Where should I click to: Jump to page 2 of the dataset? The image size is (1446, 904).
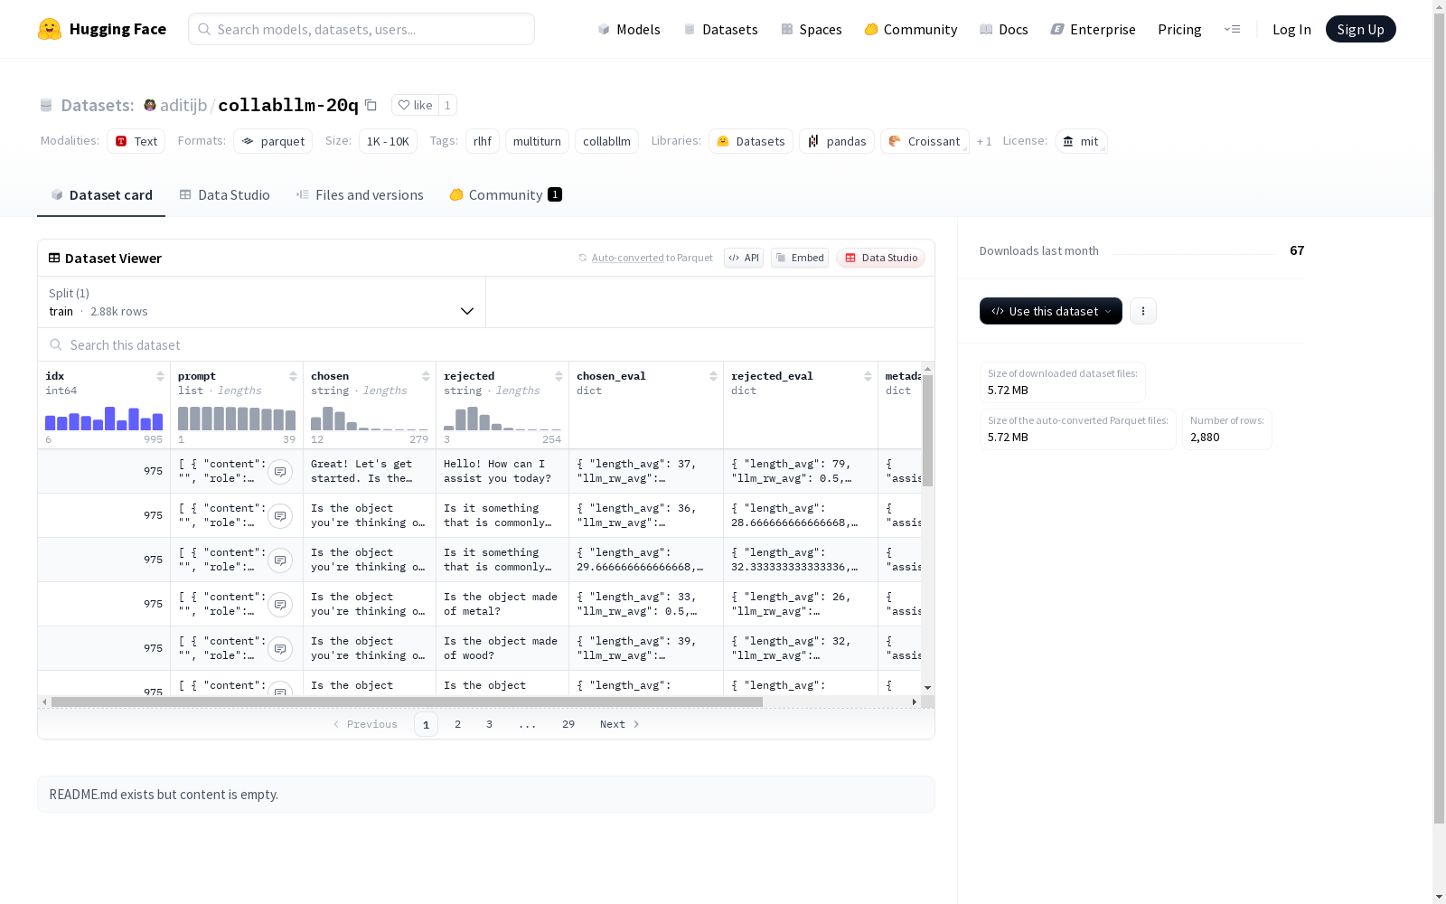coord(458,724)
